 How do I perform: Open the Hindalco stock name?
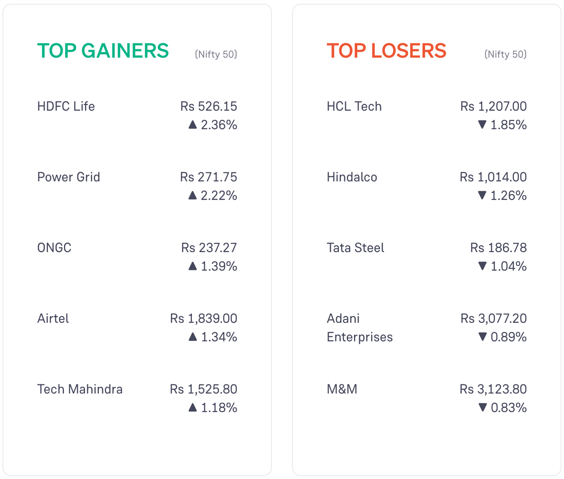point(352,177)
